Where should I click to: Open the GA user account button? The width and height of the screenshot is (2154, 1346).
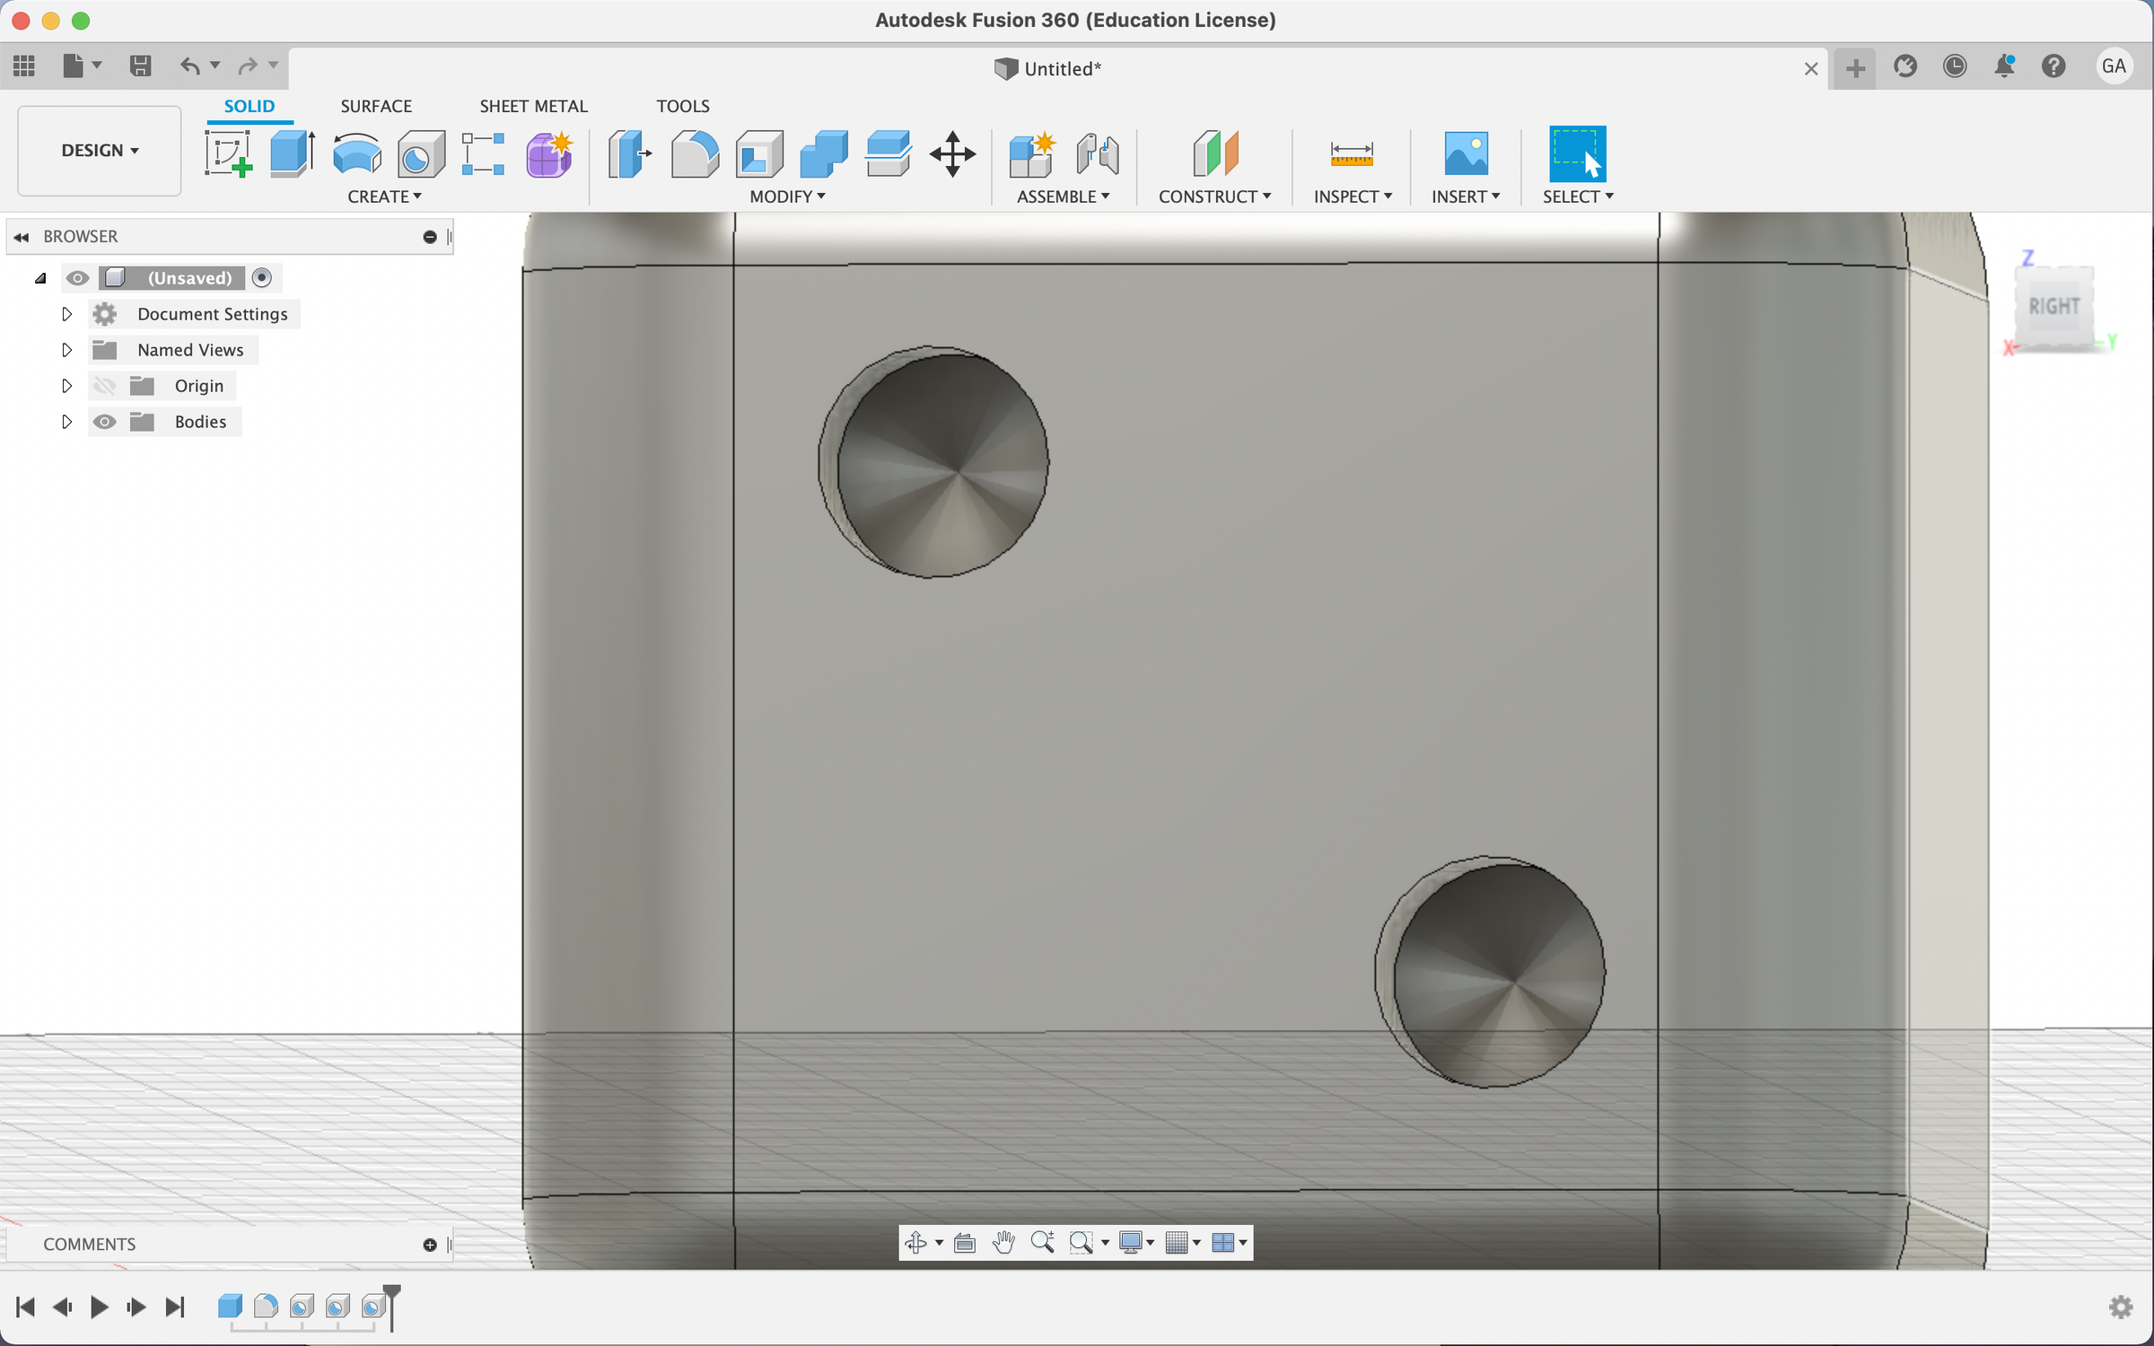(x=2114, y=66)
